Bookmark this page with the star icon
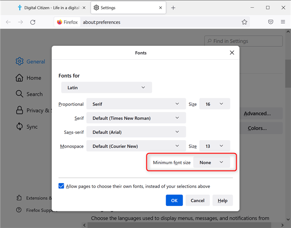 pos(244,22)
